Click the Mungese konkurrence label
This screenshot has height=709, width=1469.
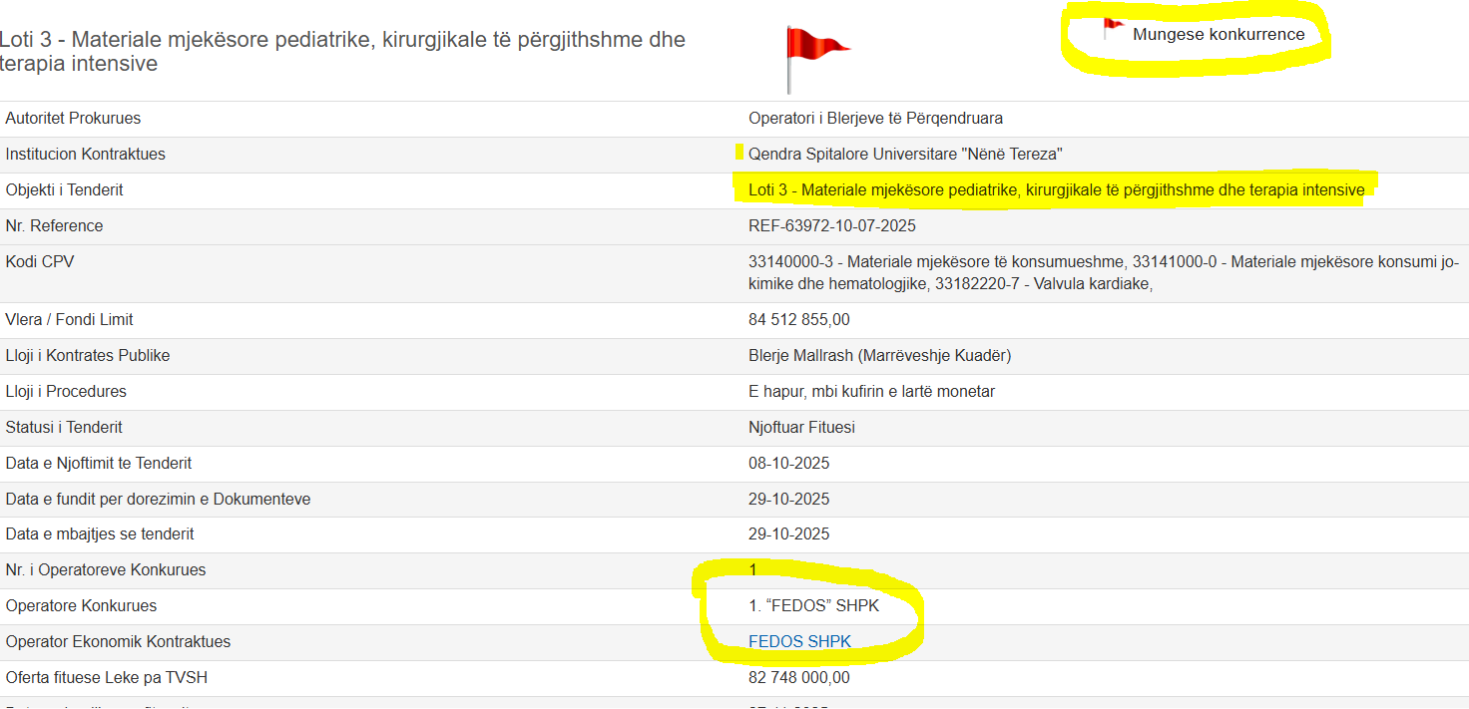coord(1218,35)
